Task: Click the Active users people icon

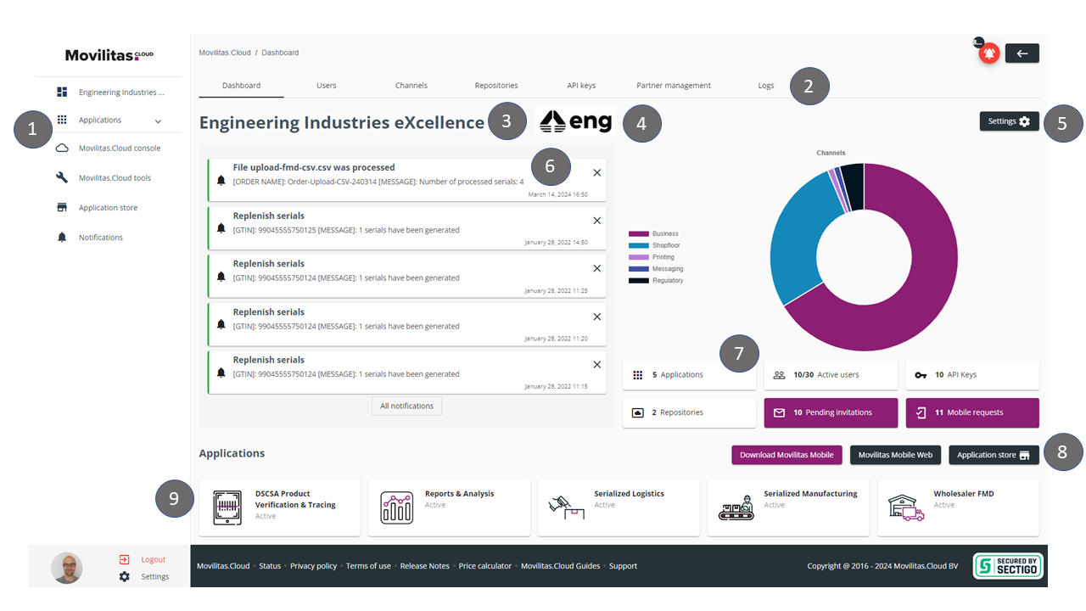Action: tap(779, 374)
